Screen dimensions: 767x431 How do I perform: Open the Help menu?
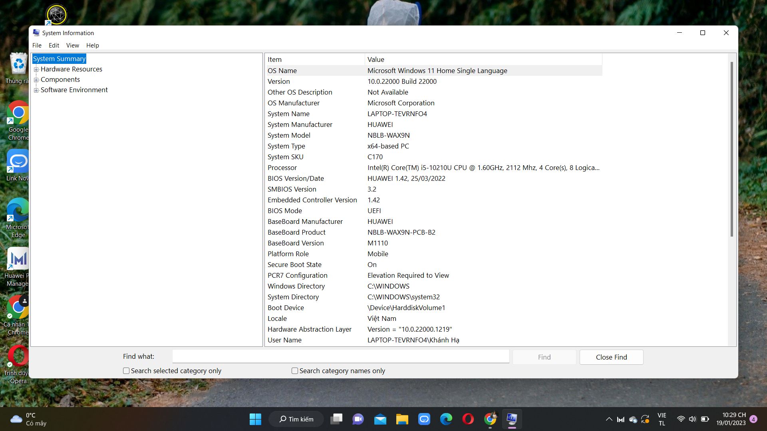[x=93, y=45]
